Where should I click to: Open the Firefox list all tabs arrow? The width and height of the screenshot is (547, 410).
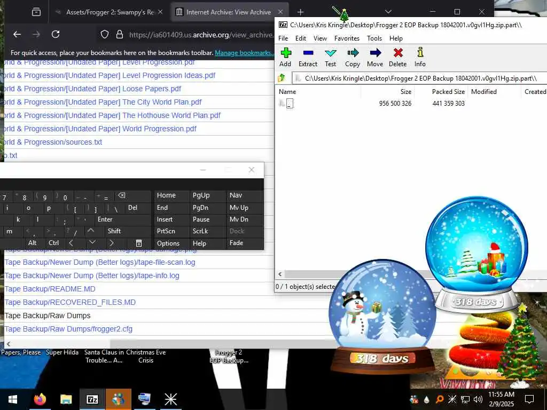click(x=388, y=12)
